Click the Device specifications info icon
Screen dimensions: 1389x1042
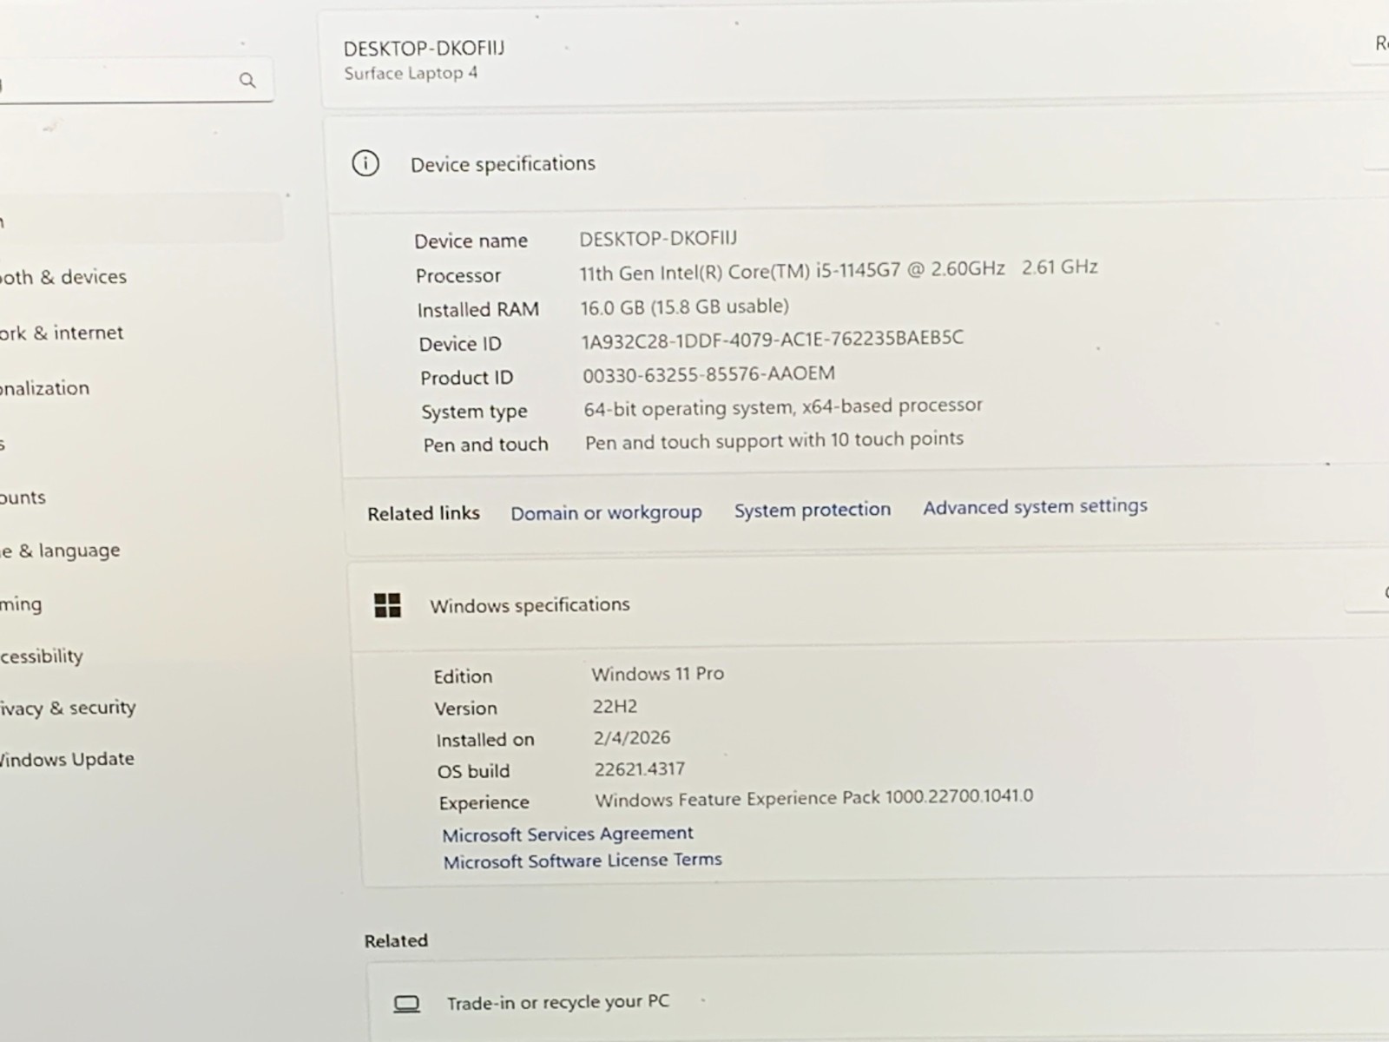(365, 163)
